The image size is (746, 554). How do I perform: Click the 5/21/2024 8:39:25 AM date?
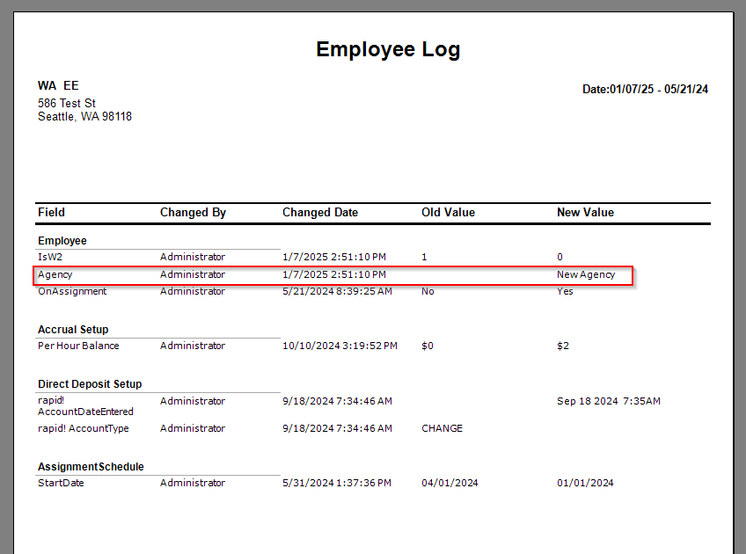click(337, 291)
